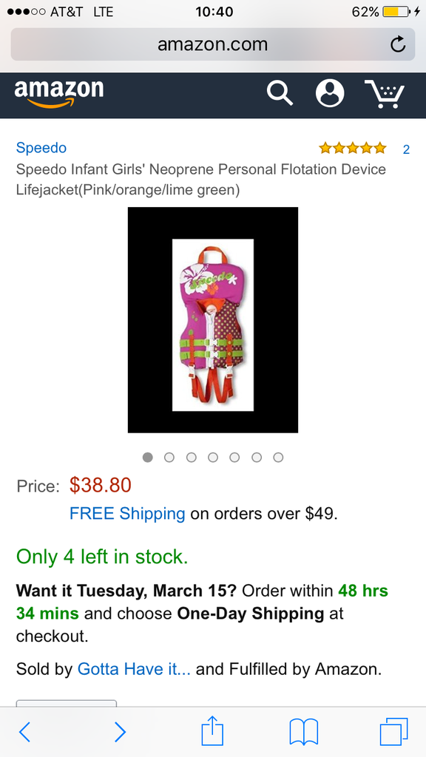The width and height of the screenshot is (426, 757).
Task: Reload the page with refresh icon
Action: [x=398, y=44]
